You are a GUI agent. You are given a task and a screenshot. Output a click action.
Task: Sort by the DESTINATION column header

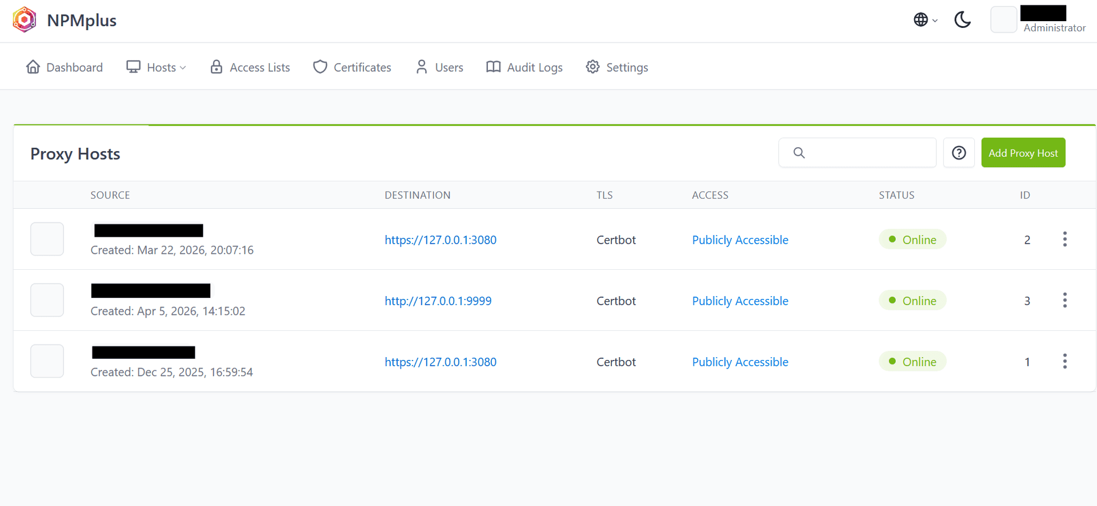(418, 195)
